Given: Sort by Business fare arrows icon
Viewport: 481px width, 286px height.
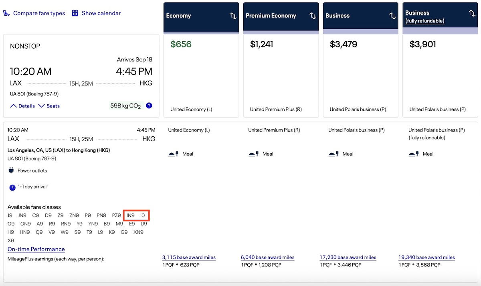Looking at the screenshot, I should click(x=392, y=16).
